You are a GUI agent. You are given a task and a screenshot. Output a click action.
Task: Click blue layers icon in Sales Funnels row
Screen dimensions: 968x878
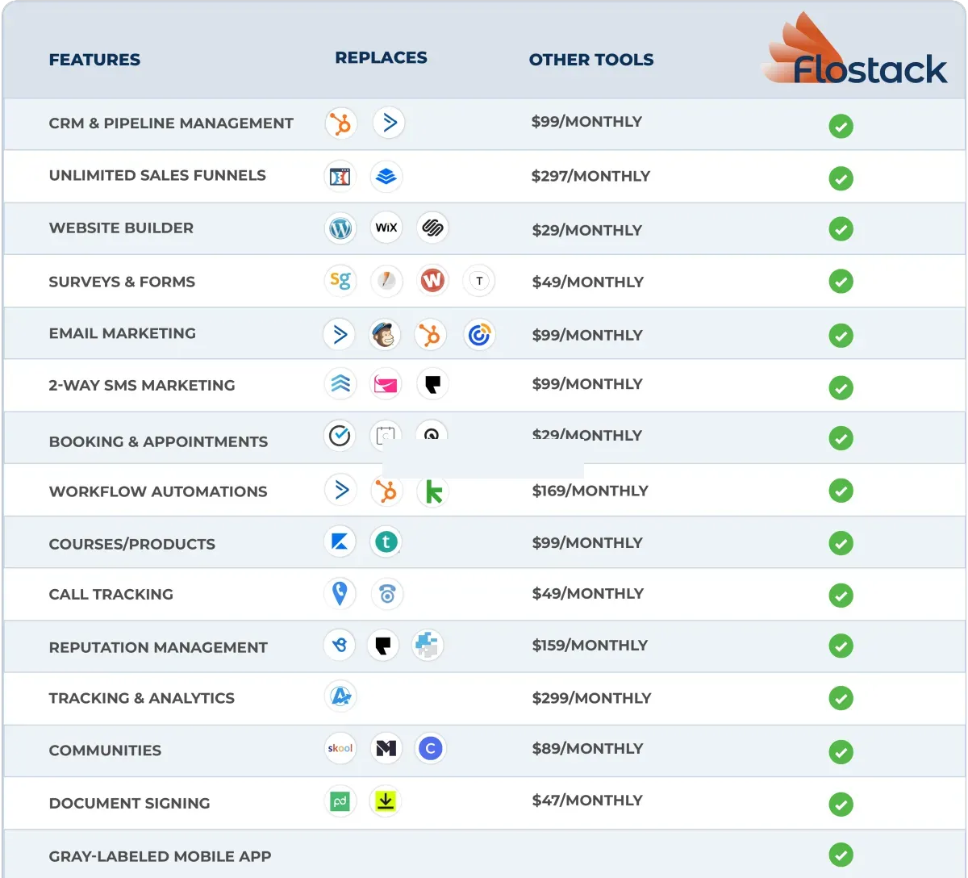(x=386, y=176)
